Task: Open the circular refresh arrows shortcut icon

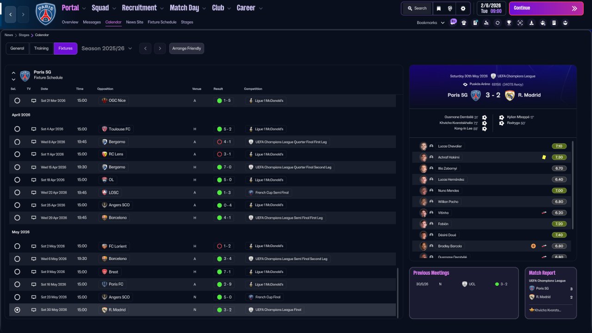Action: tap(498, 23)
